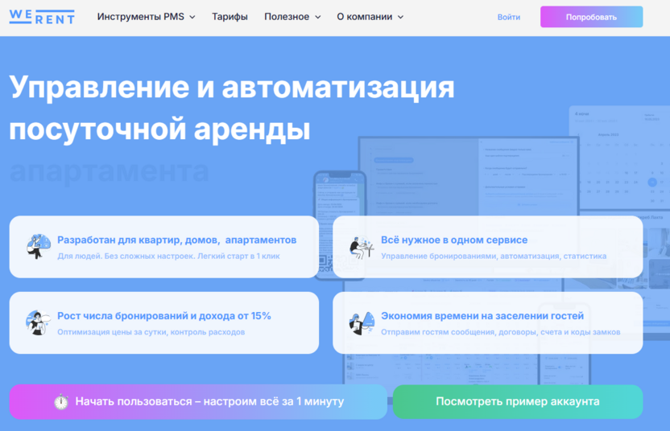
Task: Click the text Отправим гостям сообщения, договоры
Action: click(x=458, y=332)
